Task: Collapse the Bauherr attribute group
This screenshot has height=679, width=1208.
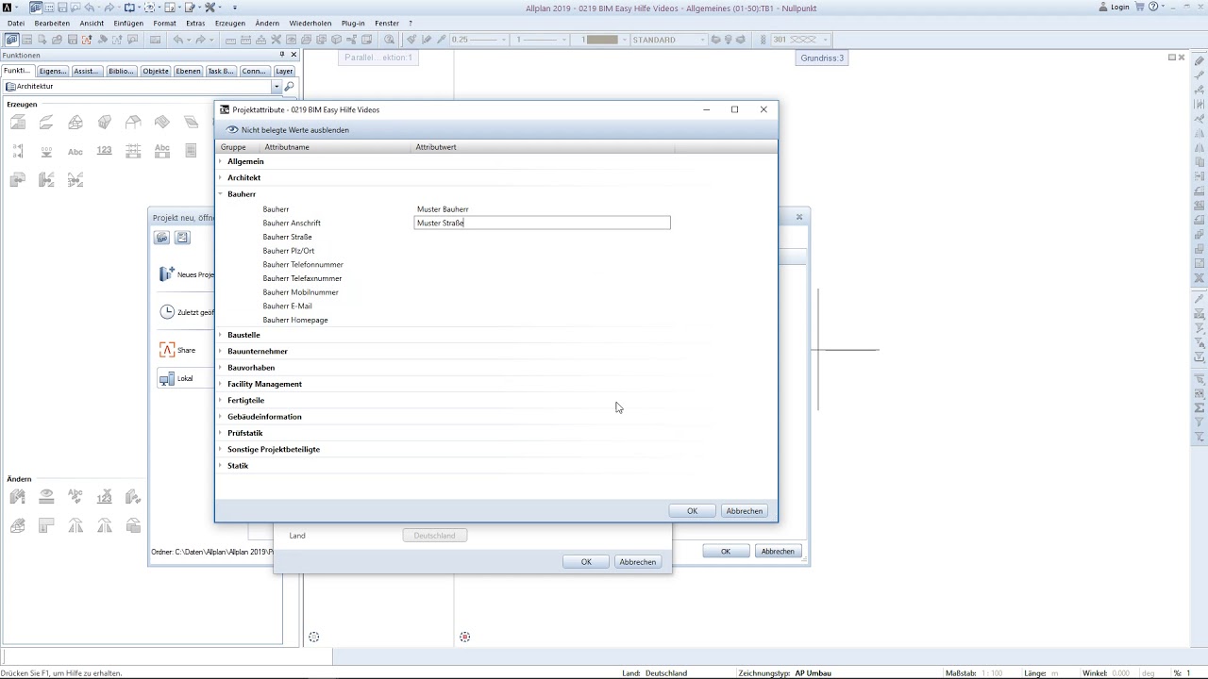Action: coord(220,194)
